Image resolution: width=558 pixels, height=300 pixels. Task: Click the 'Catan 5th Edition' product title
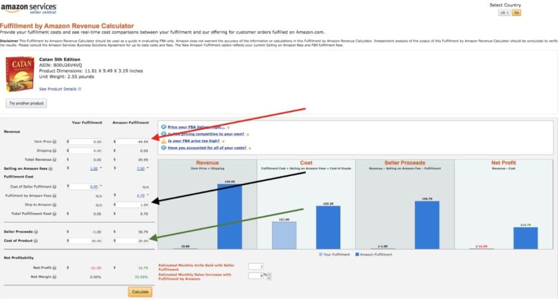tap(60, 59)
